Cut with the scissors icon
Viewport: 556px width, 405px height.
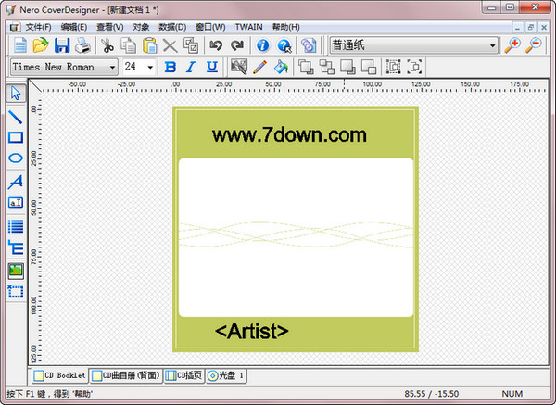[107, 45]
